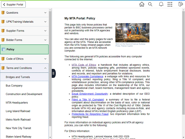
Task: Click the sidebar vertical scrollbar thumb
Action: coord(50,69)
